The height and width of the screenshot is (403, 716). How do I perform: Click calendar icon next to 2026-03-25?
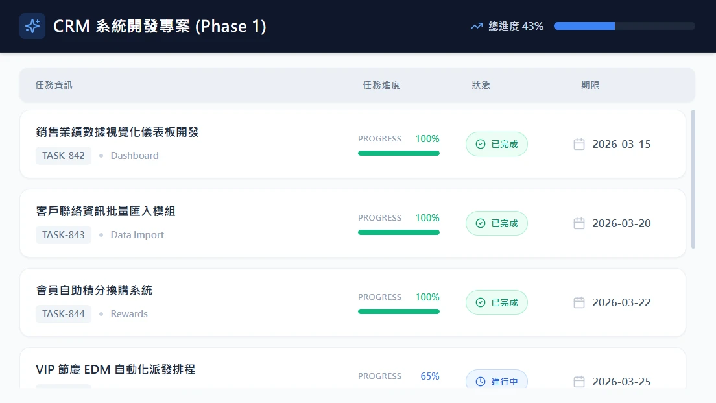coord(579,382)
